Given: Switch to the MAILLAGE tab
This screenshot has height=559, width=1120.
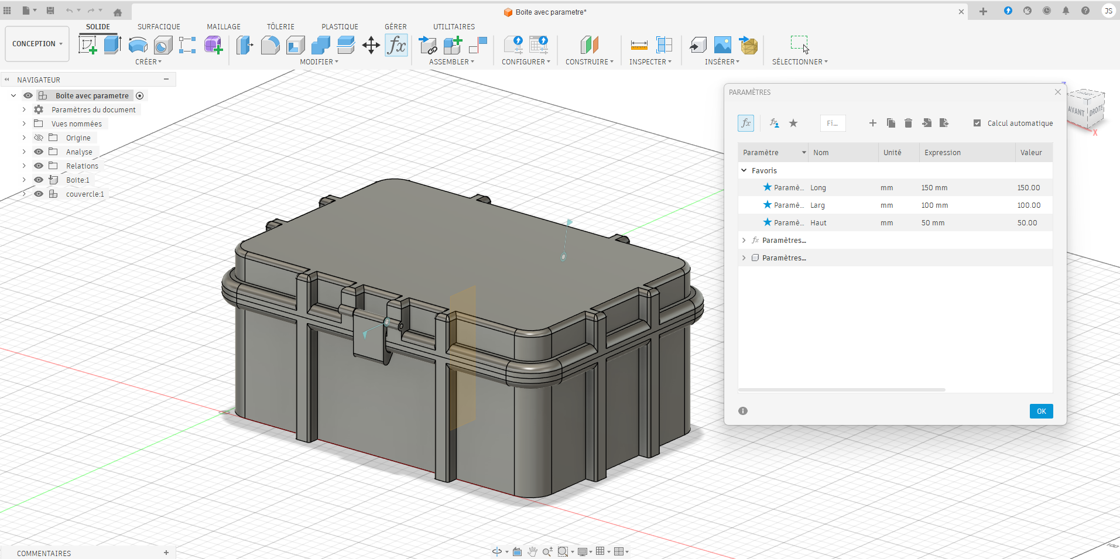Looking at the screenshot, I should tap(224, 26).
